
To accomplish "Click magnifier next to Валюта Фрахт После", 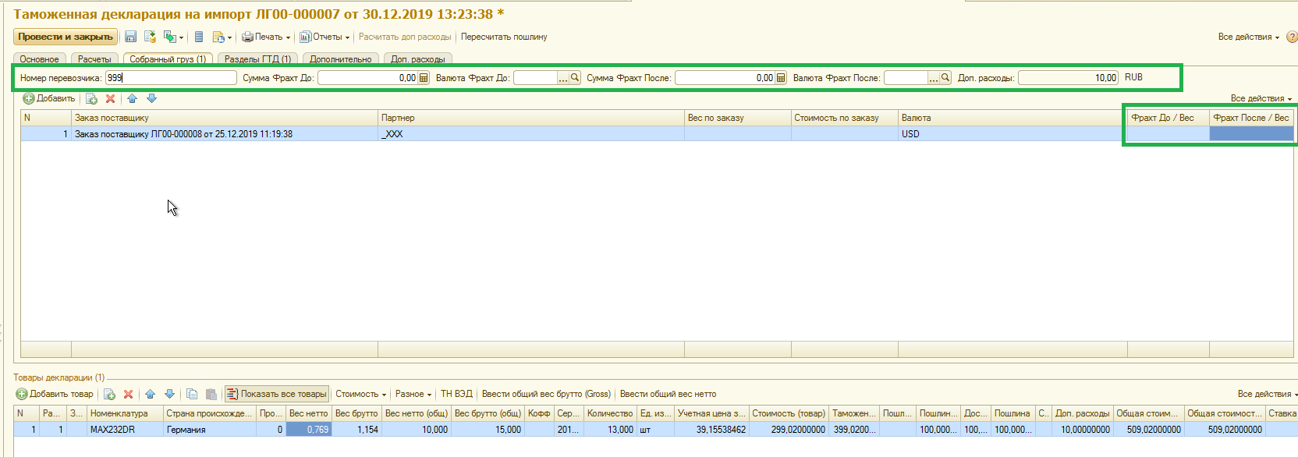I will 945,78.
